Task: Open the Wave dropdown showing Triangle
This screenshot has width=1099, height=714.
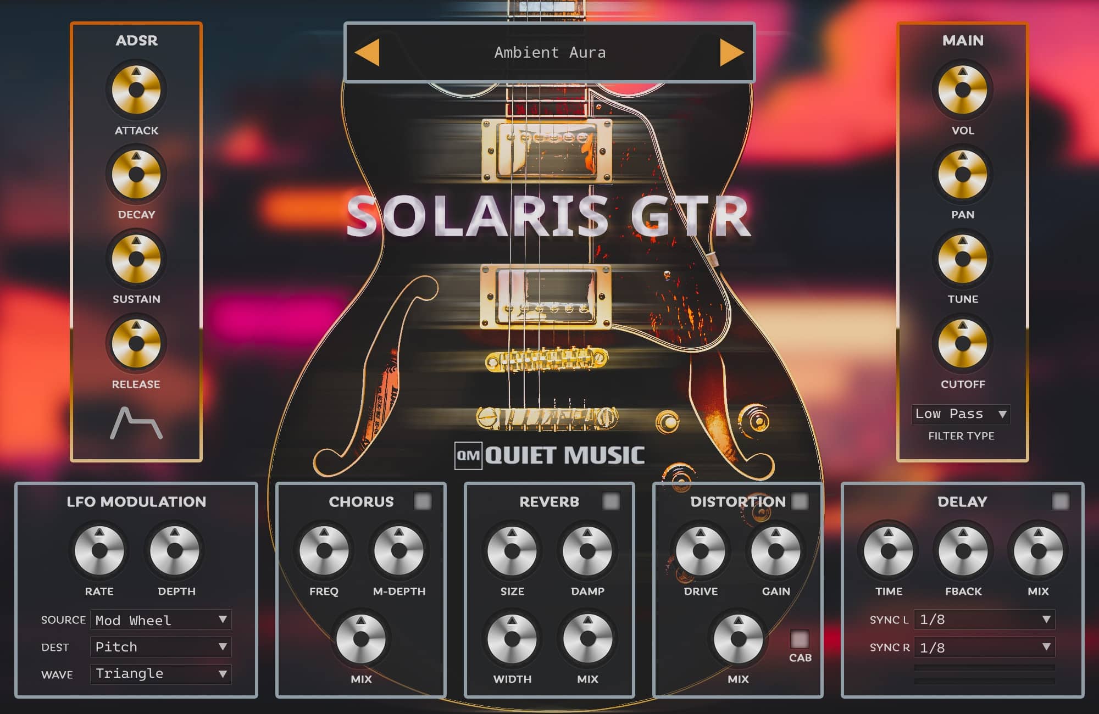Action: point(160,674)
